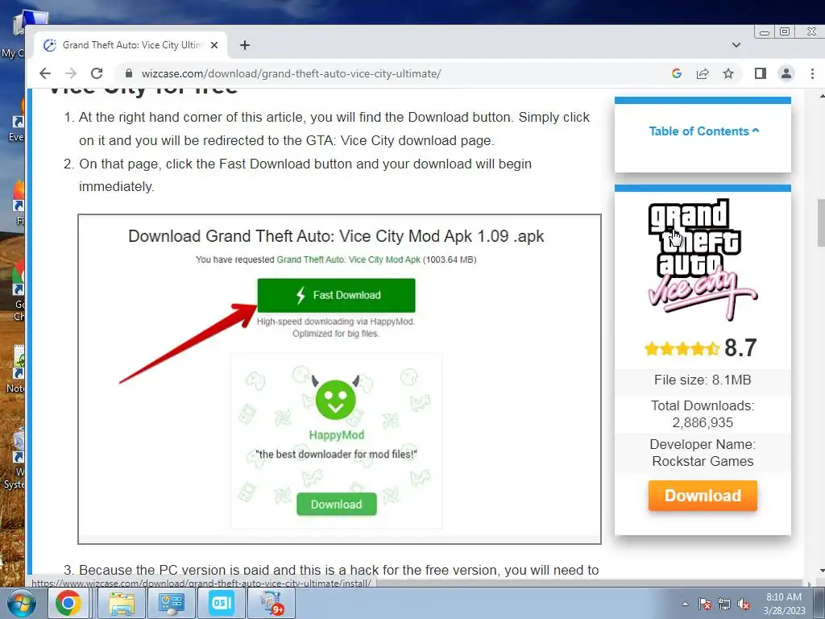Viewport: 825px width, 619px height.
Task: Bookmark this page with the star icon
Action: point(728,73)
